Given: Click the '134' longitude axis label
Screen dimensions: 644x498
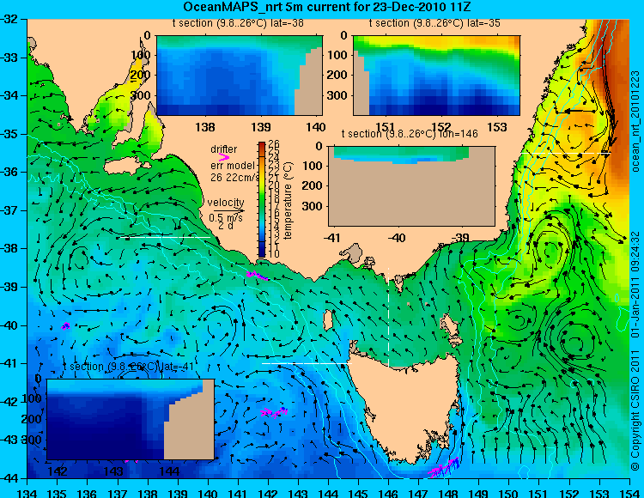Looking at the screenshot, I should [x=27, y=493].
